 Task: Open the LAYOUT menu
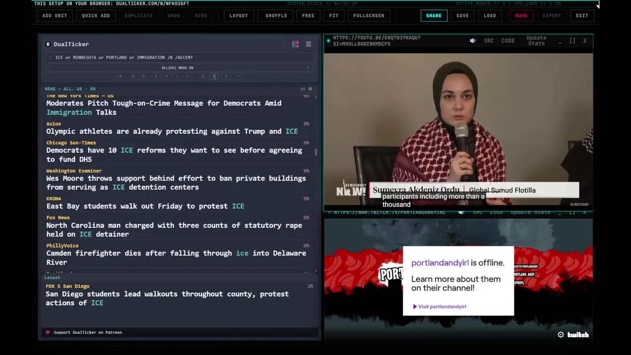[239, 16]
